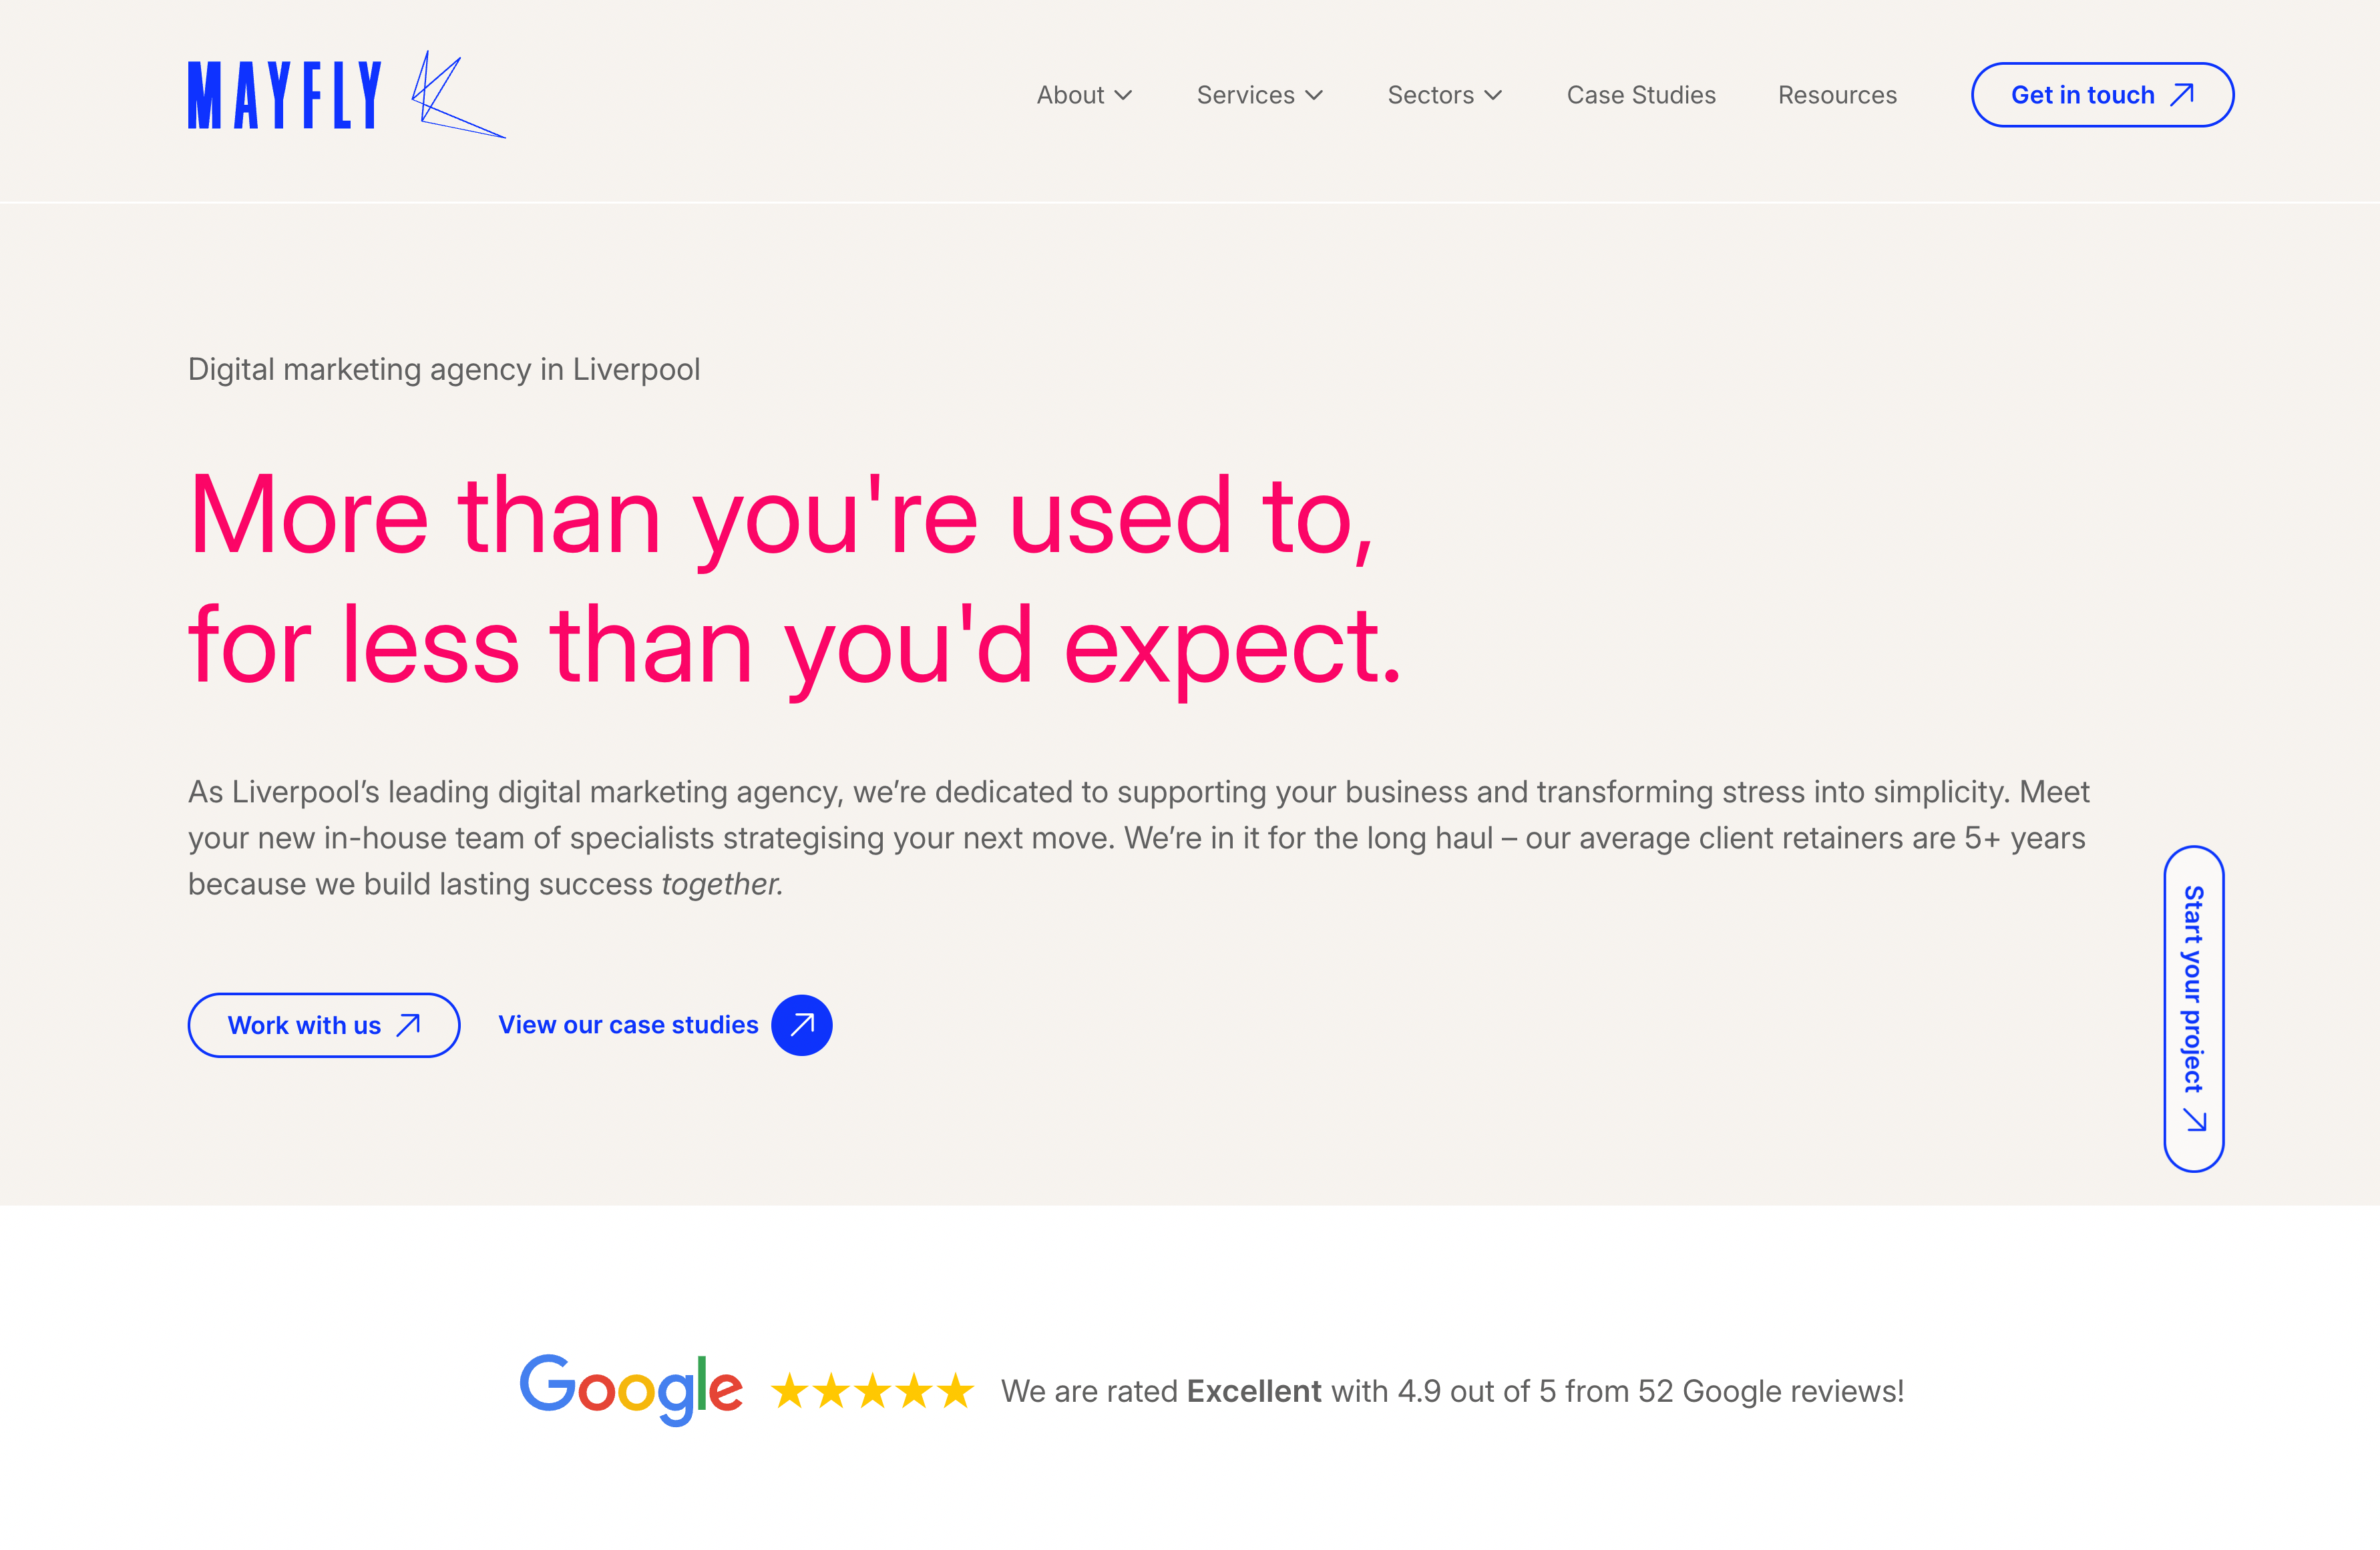
Task: Click the five gold star rating icons
Action: click(873, 1390)
